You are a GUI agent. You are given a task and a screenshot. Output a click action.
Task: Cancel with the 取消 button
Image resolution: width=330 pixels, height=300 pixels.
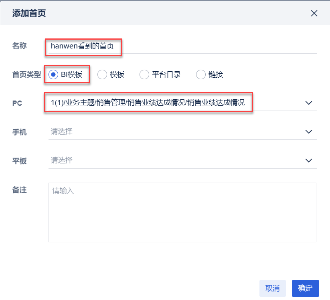pyautogui.click(x=272, y=288)
